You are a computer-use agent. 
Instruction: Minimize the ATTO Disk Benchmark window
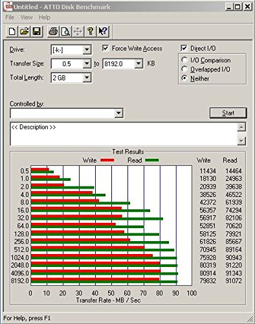click(x=229, y=6)
